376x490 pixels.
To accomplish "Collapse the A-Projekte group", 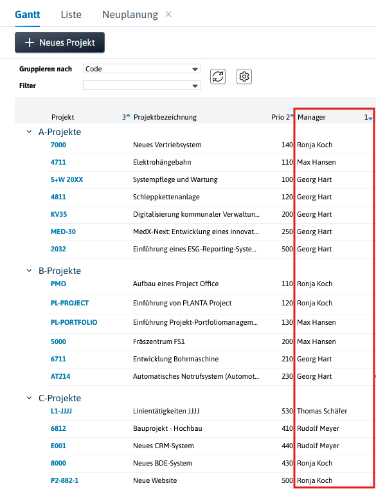I will [29, 132].
